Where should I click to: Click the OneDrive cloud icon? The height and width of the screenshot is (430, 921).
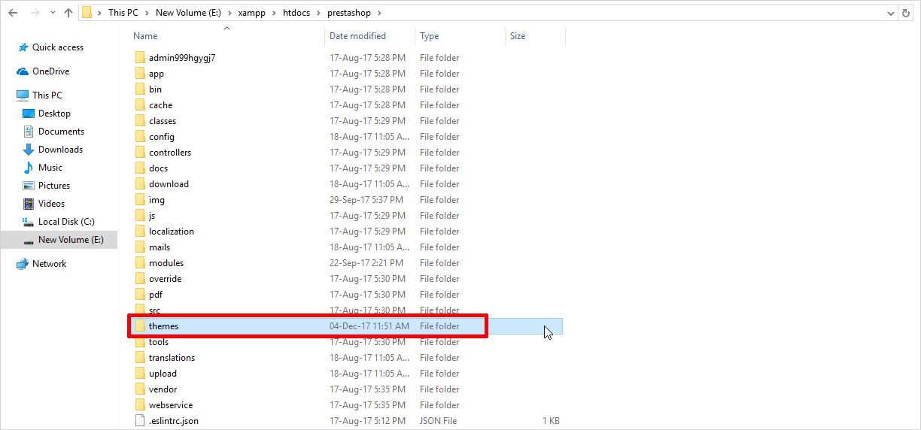(x=23, y=71)
